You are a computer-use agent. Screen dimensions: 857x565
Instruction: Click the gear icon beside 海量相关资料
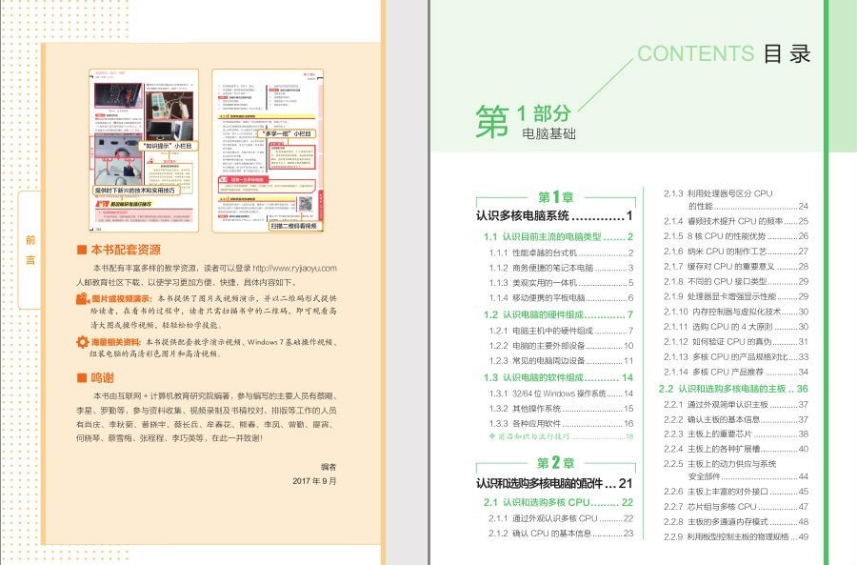point(83,342)
